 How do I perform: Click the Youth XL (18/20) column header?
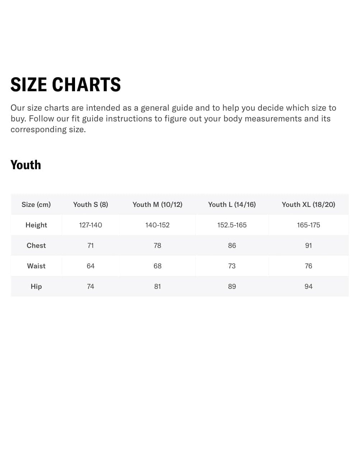click(308, 204)
